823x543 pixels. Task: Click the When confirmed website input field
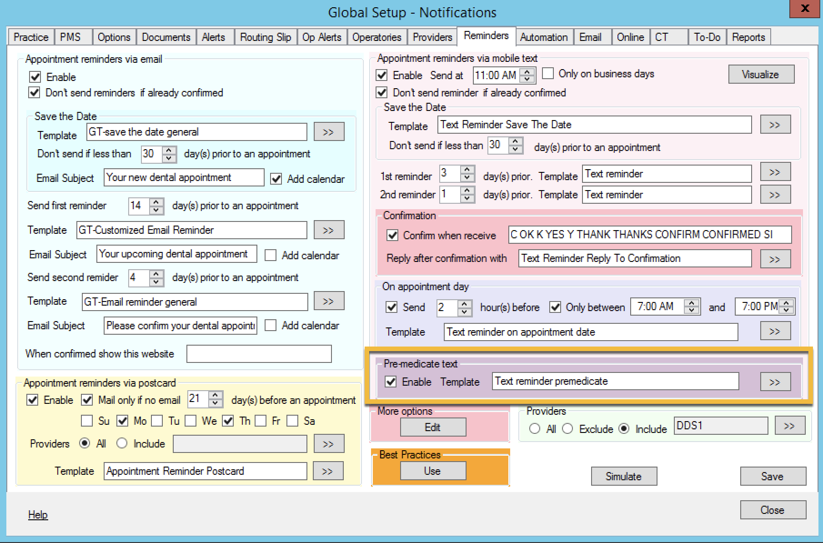click(259, 354)
